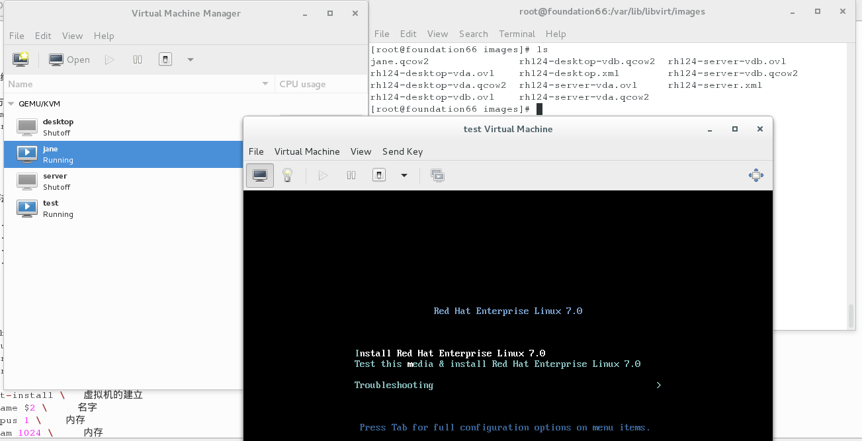The height and width of the screenshot is (441, 862).
Task: Minimize the test Virtual Machine window
Action: pos(711,129)
